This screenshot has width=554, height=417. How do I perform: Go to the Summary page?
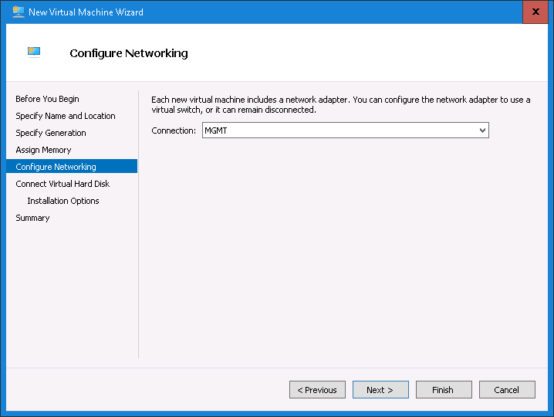click(32, 218)
